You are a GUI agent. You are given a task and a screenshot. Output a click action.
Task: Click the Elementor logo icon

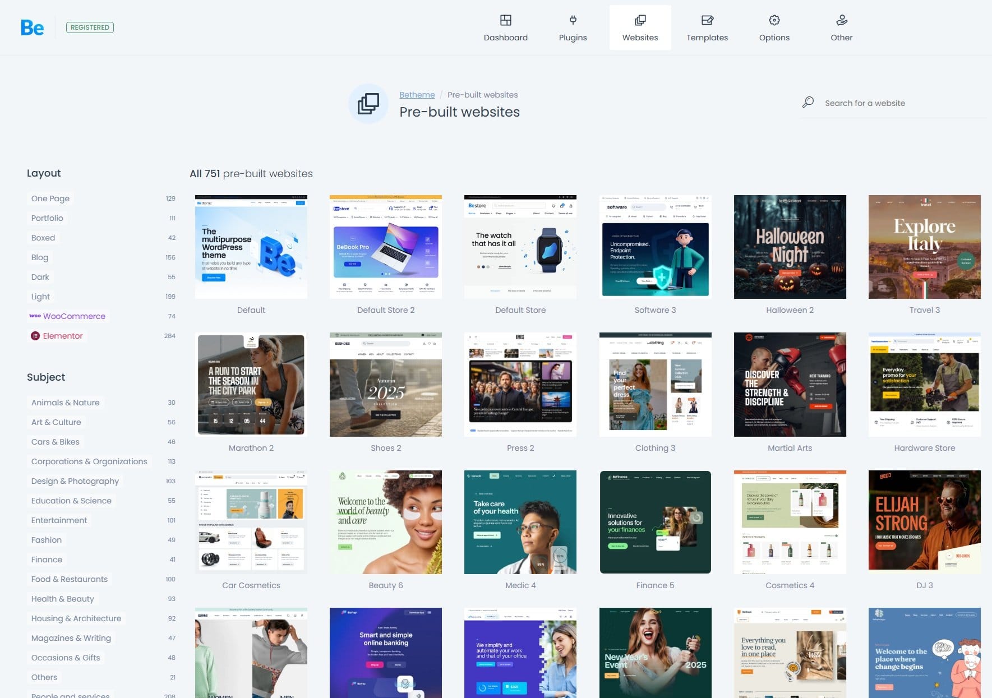coord(35,336)
